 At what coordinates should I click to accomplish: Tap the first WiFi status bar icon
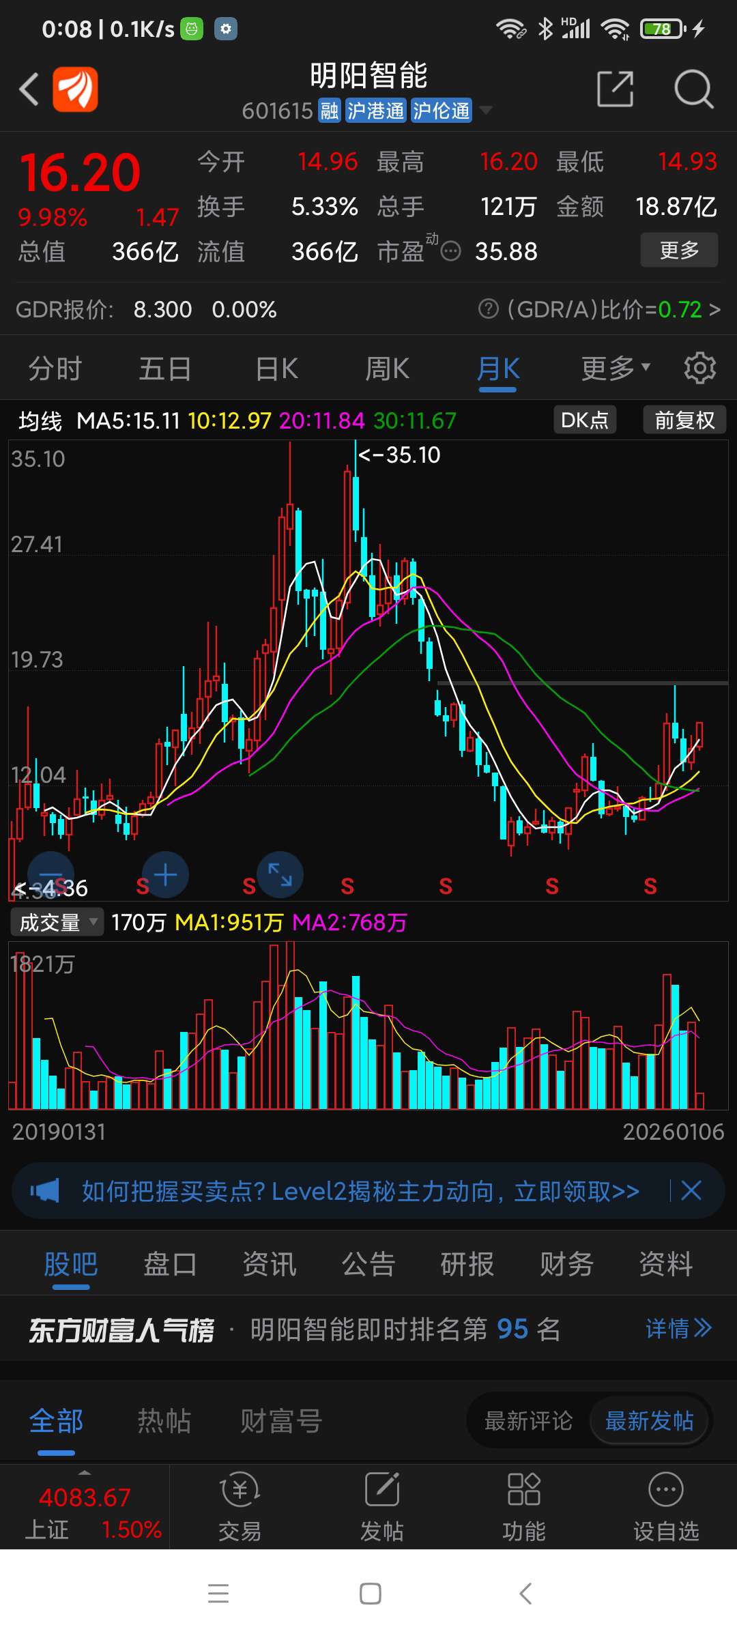coord(511,29)
